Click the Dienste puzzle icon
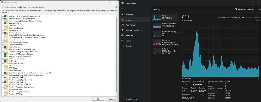 tap(123, 46)
